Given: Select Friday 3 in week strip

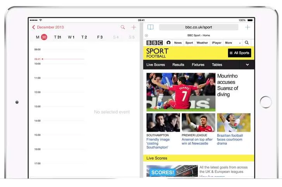Looking at the screenshot, I should tap(100, 37).
